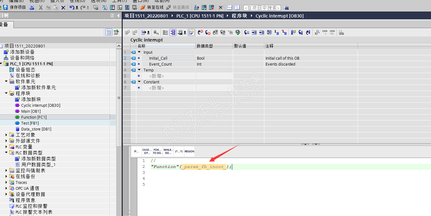Select Function [FC1] block in tree
This screenshot has width=431, height=216.
tap(34, 117)
